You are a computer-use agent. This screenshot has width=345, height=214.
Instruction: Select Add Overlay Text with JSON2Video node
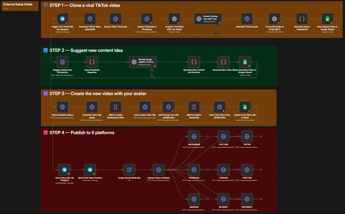coord(169,107)
